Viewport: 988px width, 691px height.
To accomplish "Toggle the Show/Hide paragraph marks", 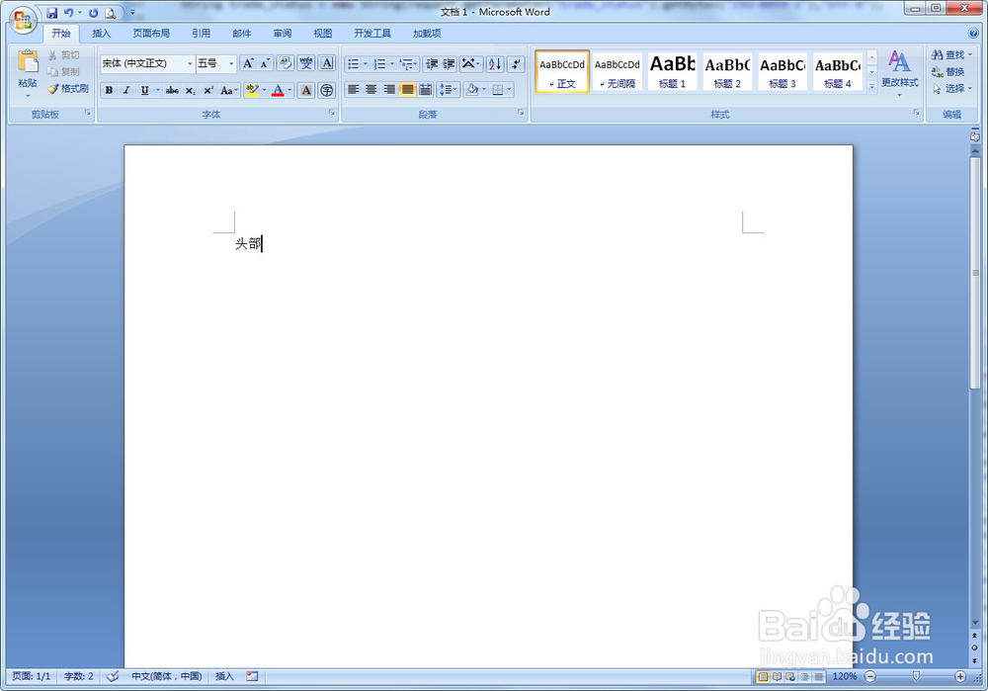I will [515, 63].
